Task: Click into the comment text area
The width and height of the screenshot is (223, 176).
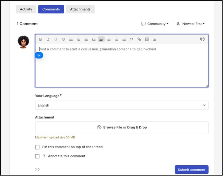Action: click(122, 66)
